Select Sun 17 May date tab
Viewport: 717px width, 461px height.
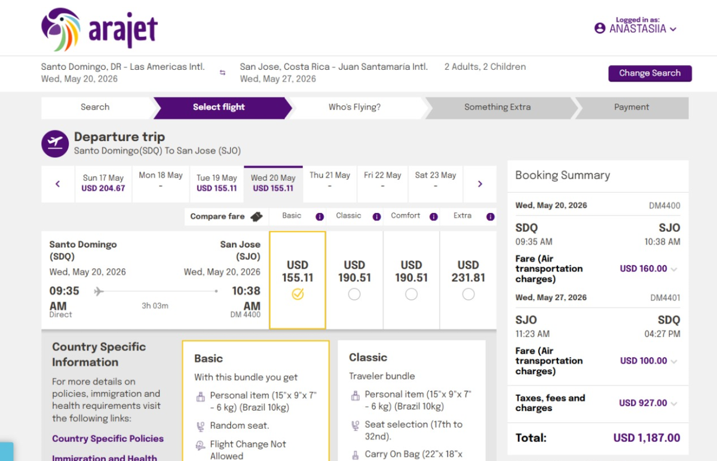(x=103, y=183)
